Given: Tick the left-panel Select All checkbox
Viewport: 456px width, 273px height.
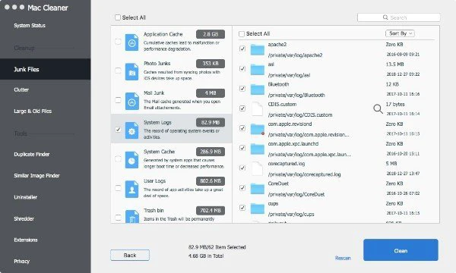Looking at the screenshot, I should click(x=118, y=17).
